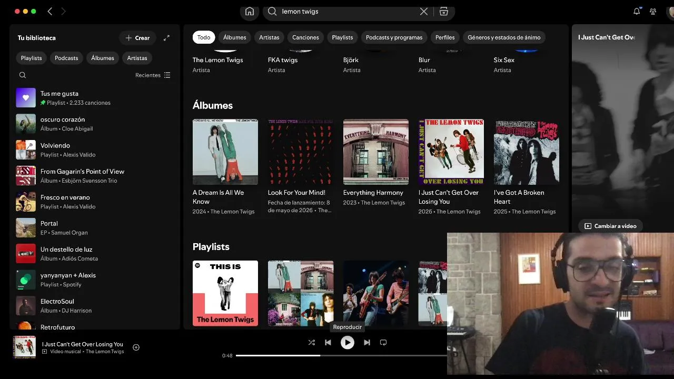
Task: Filter library by Playlists chip
Action: tap(32, 58)
